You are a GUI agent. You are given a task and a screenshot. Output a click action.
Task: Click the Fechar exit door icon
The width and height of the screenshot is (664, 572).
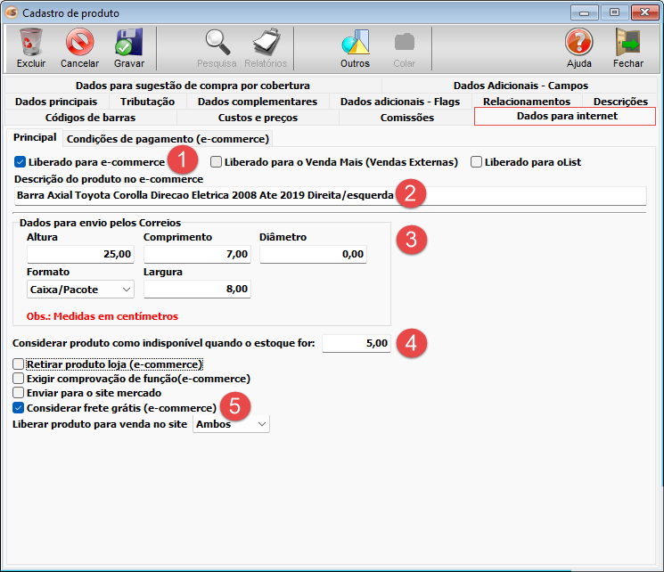(627, 42)
